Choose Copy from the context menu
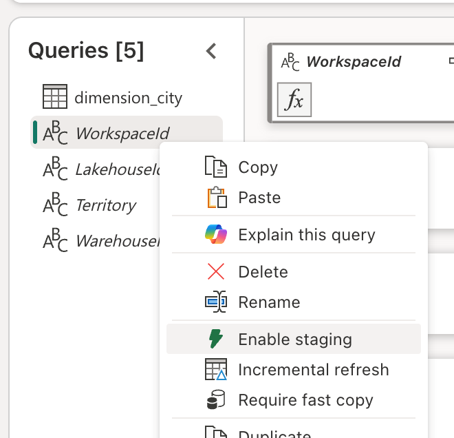 (x=294, y=167)
